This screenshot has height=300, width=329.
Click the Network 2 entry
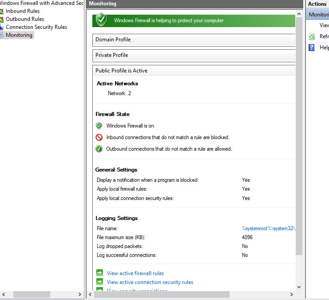[119, 93]
